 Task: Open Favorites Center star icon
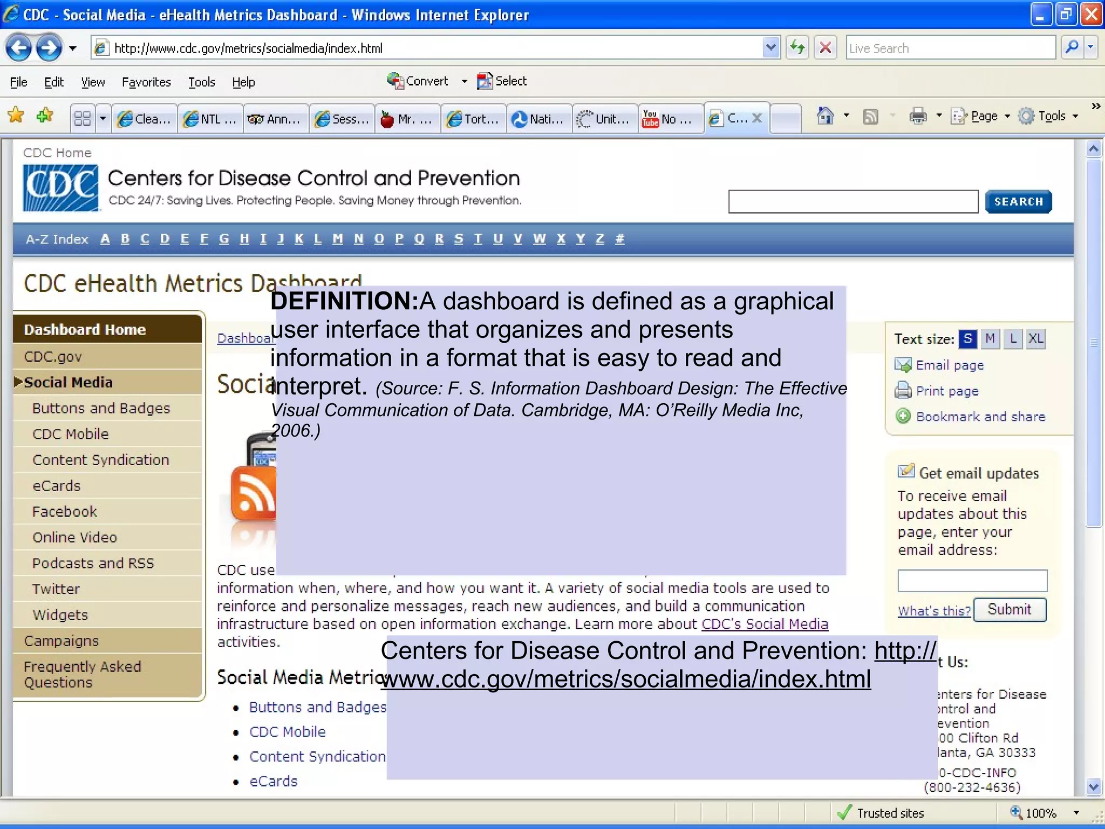tap(16, 115)
